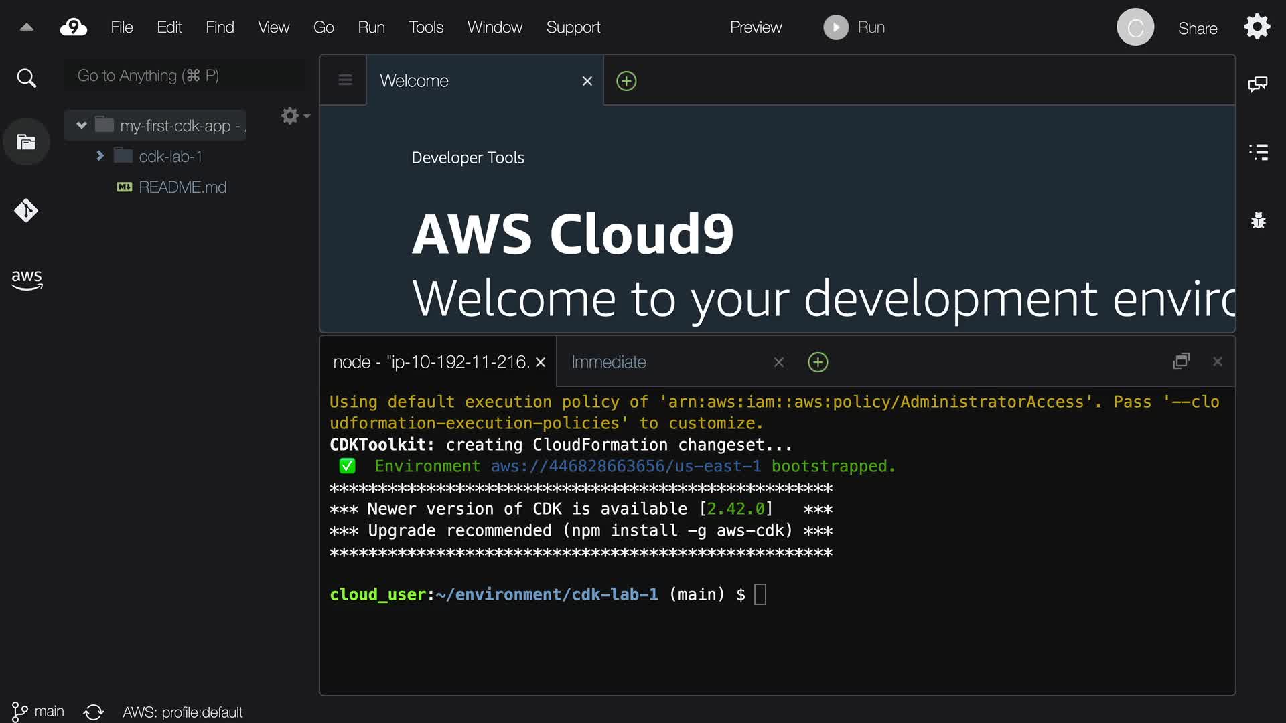Open the AWS Toolkit sidebar panel
The image size is (1286, 723).
point(26,279)
